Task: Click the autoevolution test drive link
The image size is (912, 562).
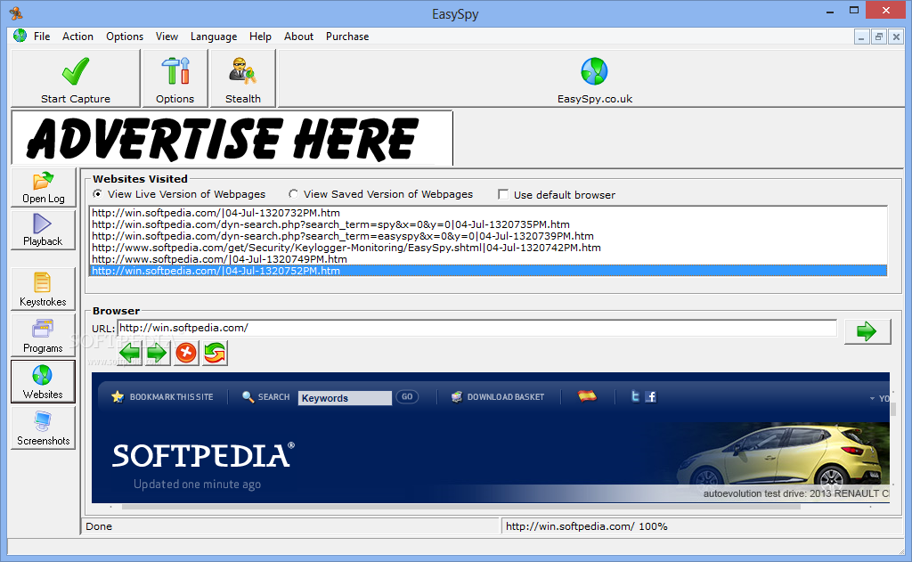Action: [796, 493]
